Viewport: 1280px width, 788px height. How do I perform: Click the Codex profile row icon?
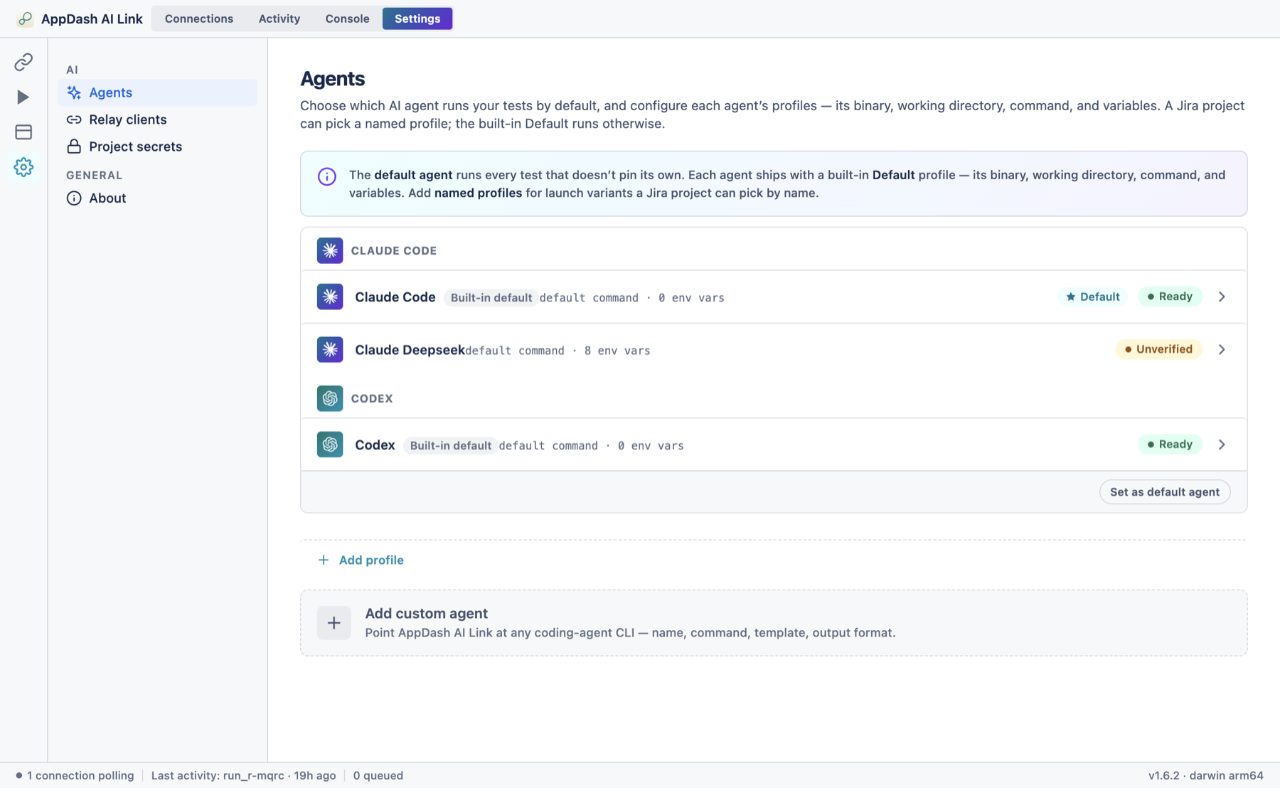click(x=330, y=444)
